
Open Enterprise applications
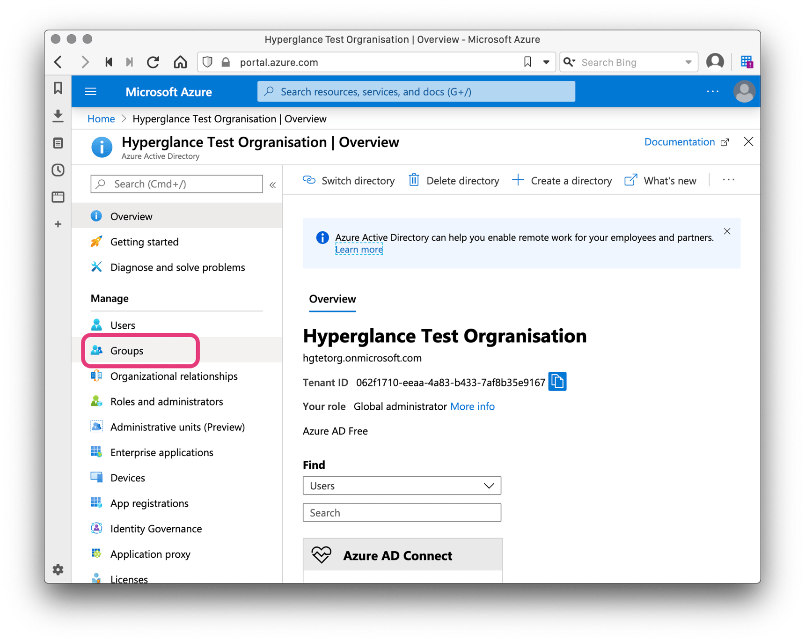click(x=177, y=452)
